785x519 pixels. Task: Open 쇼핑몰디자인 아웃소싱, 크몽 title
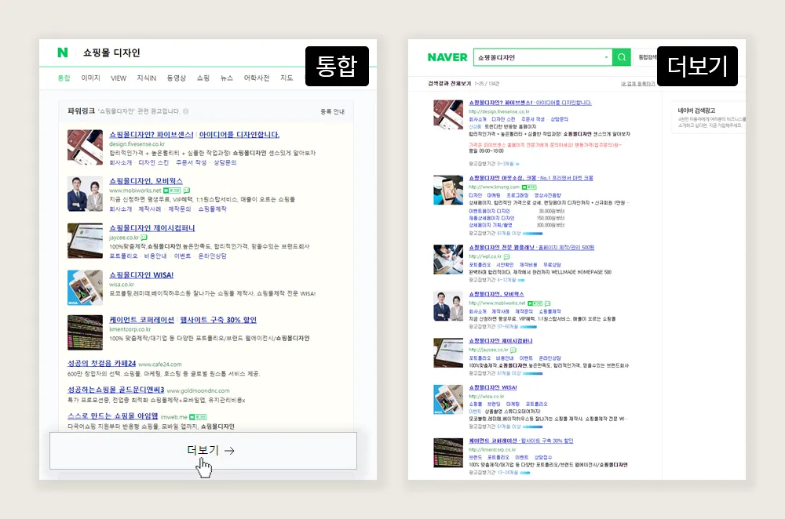point(531,178)
